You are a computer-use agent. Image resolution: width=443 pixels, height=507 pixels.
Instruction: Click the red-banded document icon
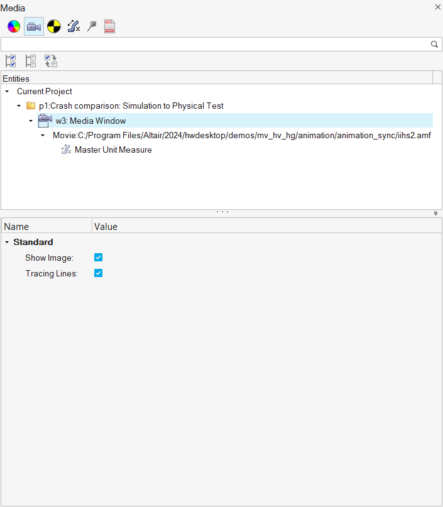(x=109, y=26)
